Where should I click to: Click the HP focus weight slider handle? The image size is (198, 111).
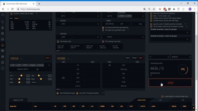(21, 76)
